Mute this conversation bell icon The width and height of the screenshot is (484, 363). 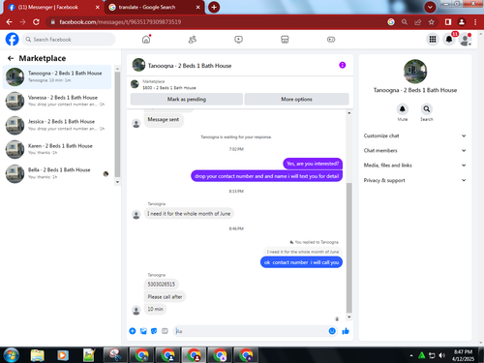[403, 109]
